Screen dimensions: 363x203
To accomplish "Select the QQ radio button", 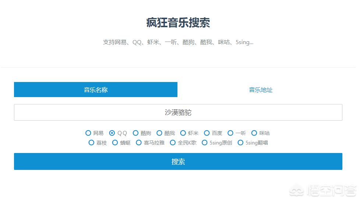I will tap(112, 133).
